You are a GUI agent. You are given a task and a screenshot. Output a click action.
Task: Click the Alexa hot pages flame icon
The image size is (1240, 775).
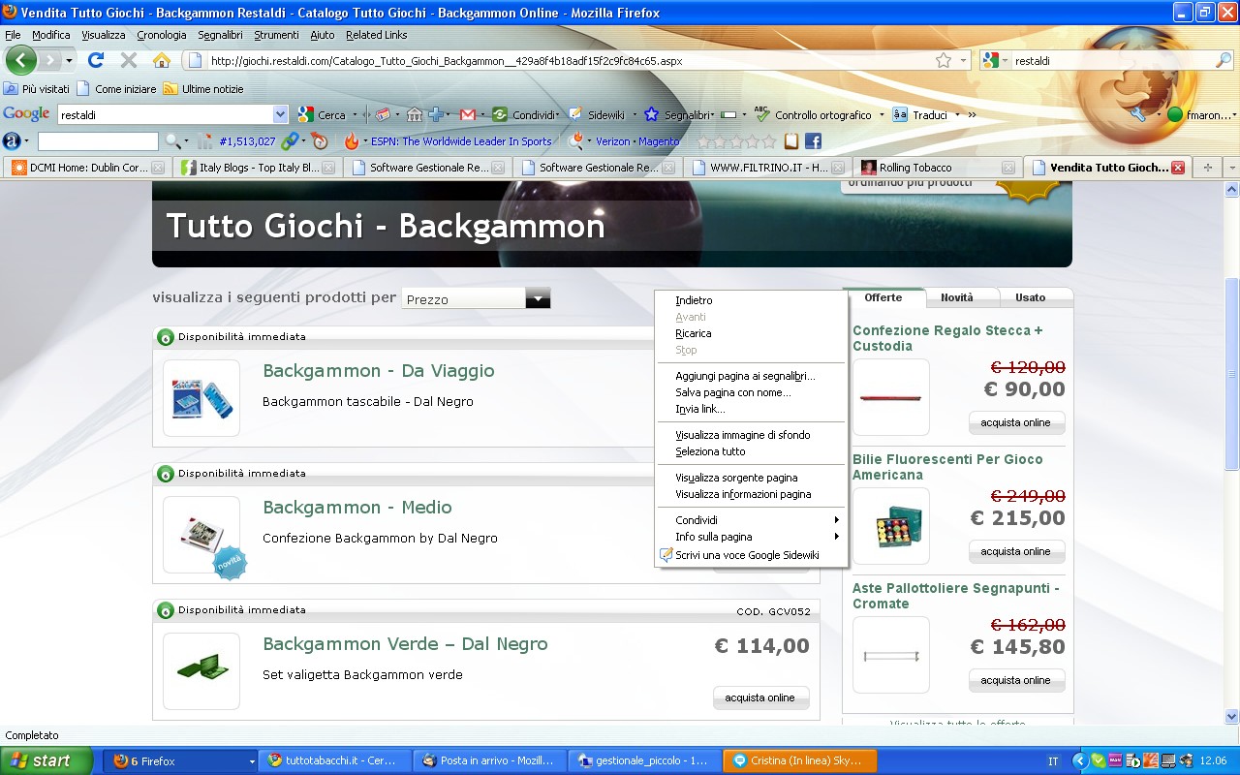click(352, 141)
